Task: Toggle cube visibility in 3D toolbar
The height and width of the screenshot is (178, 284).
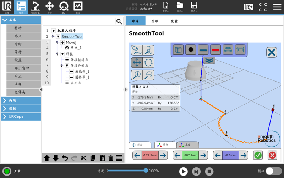Action: (178, 49)
